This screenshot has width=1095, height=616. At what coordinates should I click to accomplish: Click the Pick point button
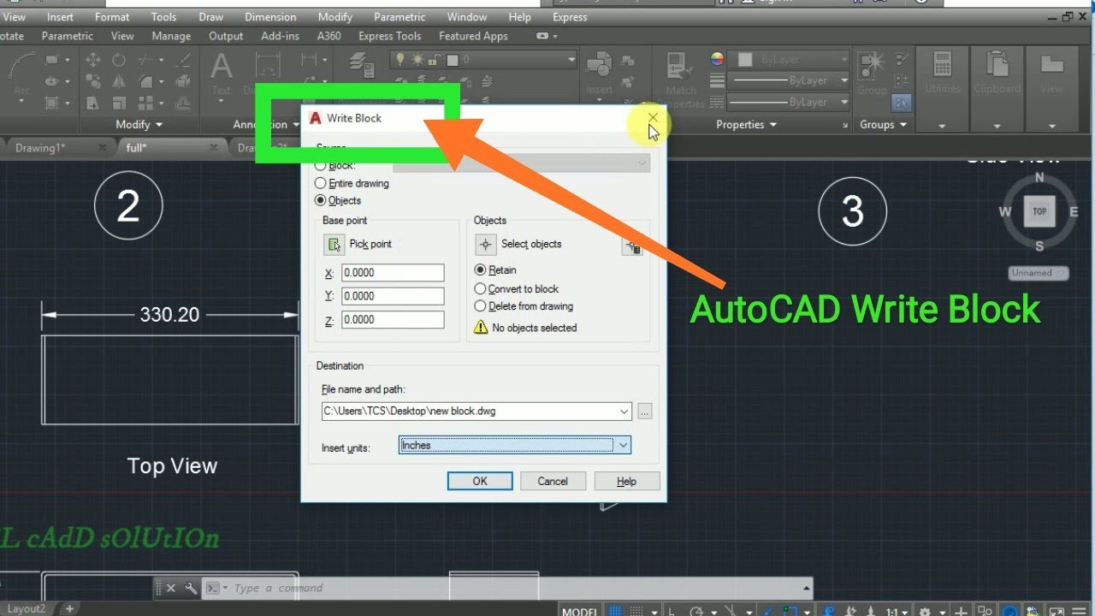click(334, 245)
